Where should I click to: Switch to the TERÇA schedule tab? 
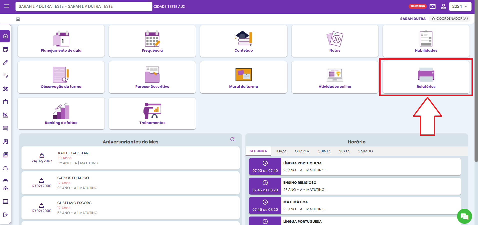(281, 151)
